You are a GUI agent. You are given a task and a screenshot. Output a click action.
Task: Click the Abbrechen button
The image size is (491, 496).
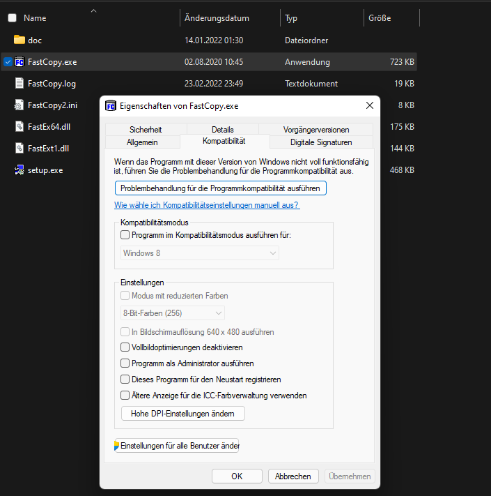pos(293,476)
